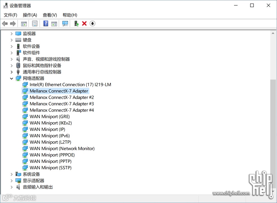Select WAN Miniport (IPv6)
Viewport: 277px width, 203px height.
coord(50,136)
